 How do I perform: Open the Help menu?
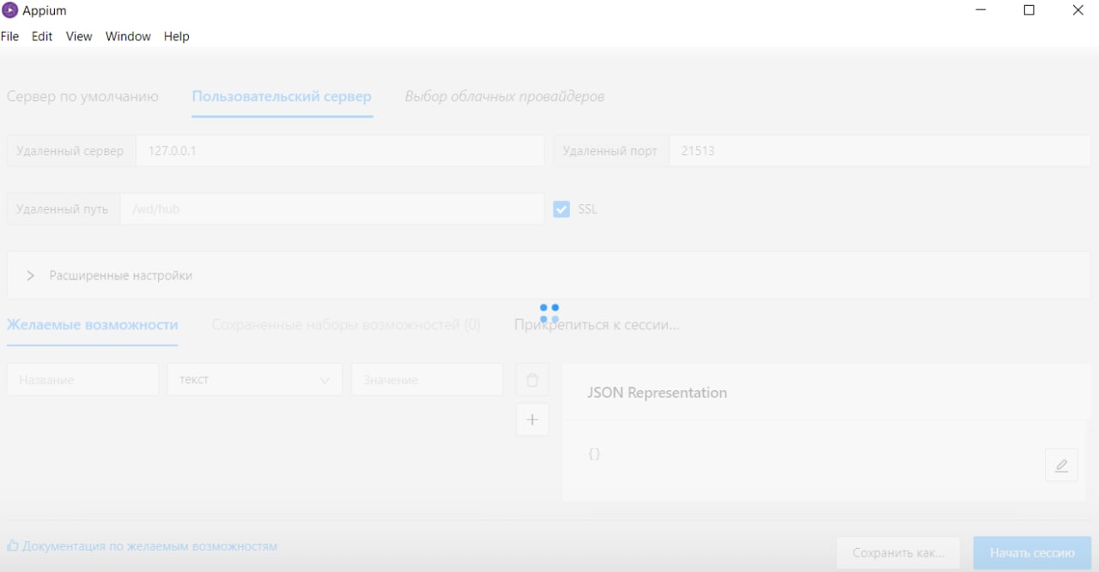[x=177, y=36]
